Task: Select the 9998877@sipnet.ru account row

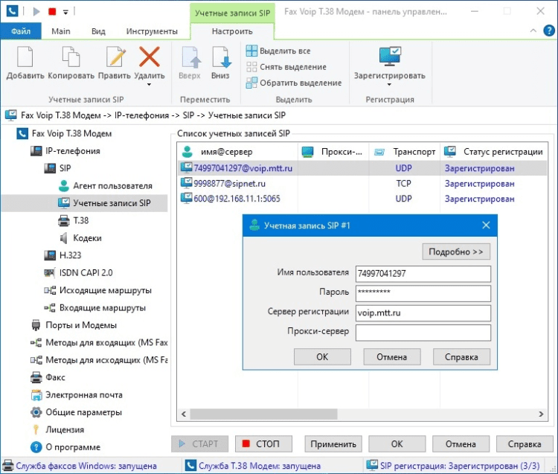Action: [229, 183]
